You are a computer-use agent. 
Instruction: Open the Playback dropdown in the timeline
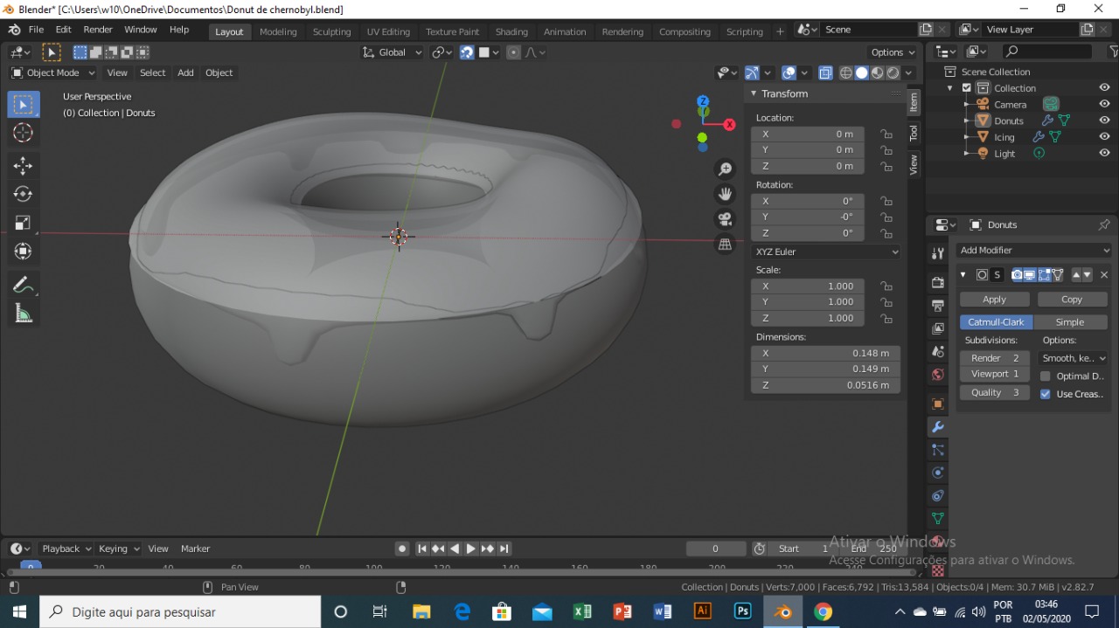point(66,549)
